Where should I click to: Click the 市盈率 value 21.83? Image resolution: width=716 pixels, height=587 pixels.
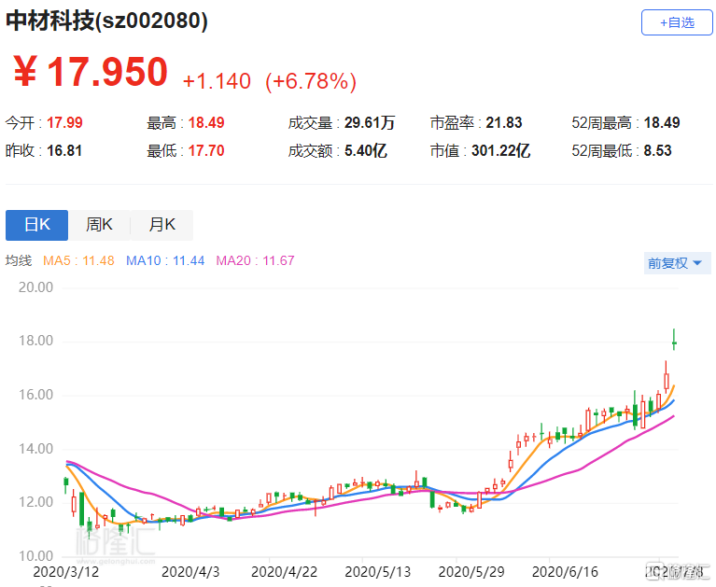pos(504,123)
